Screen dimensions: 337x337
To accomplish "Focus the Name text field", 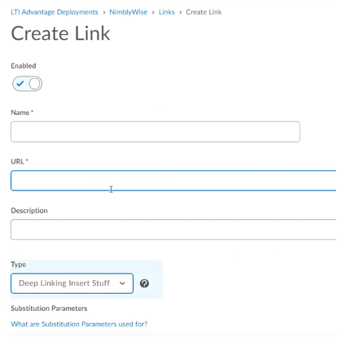I will tap(155, 132).
